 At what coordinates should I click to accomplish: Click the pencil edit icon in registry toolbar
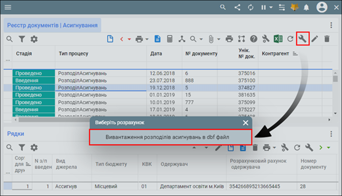click(314, 39)
